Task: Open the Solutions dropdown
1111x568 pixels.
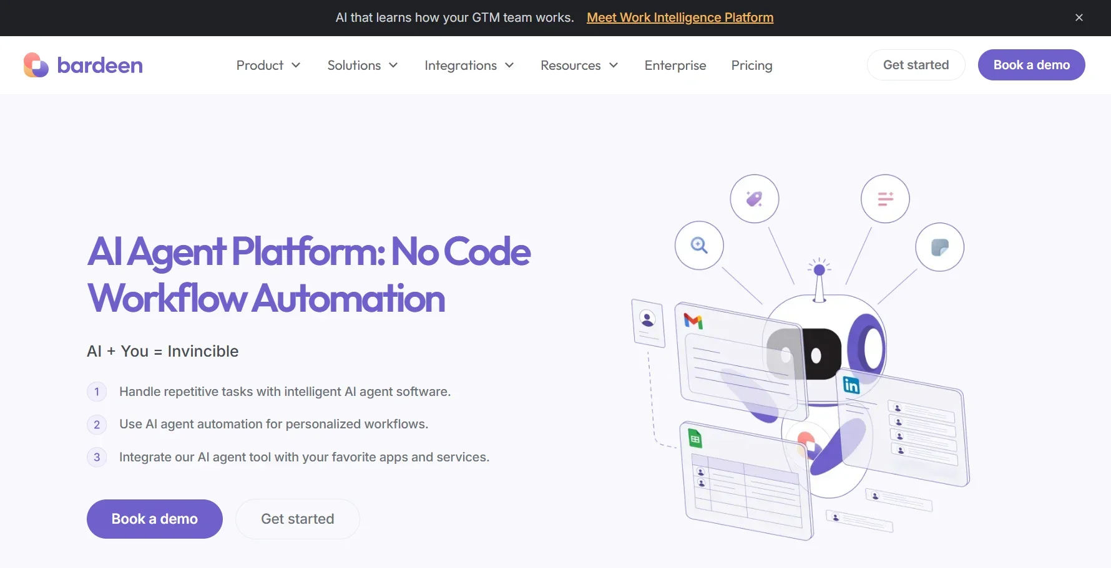Action: click(x=363, y=65)
